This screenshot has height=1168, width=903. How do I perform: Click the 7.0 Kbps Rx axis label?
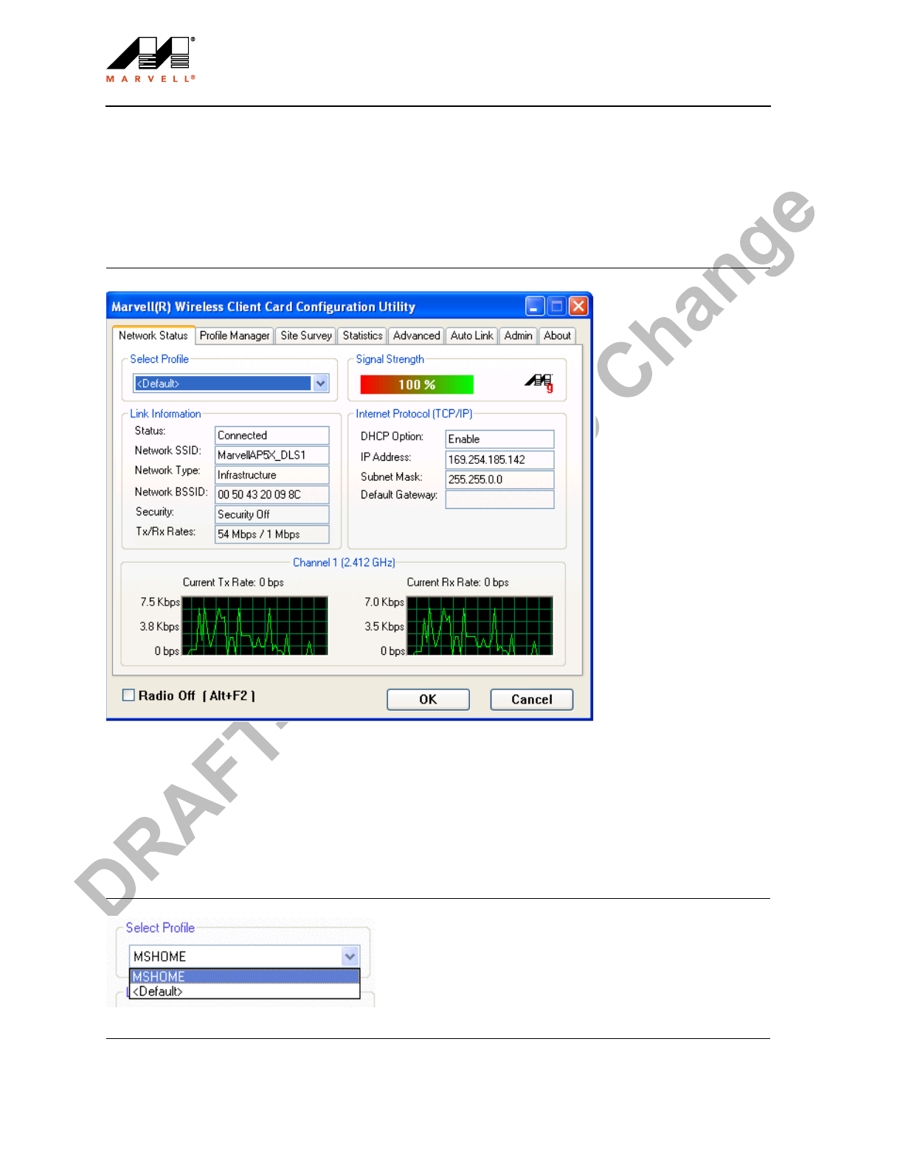pyautogui.click(x=384, y=602)
